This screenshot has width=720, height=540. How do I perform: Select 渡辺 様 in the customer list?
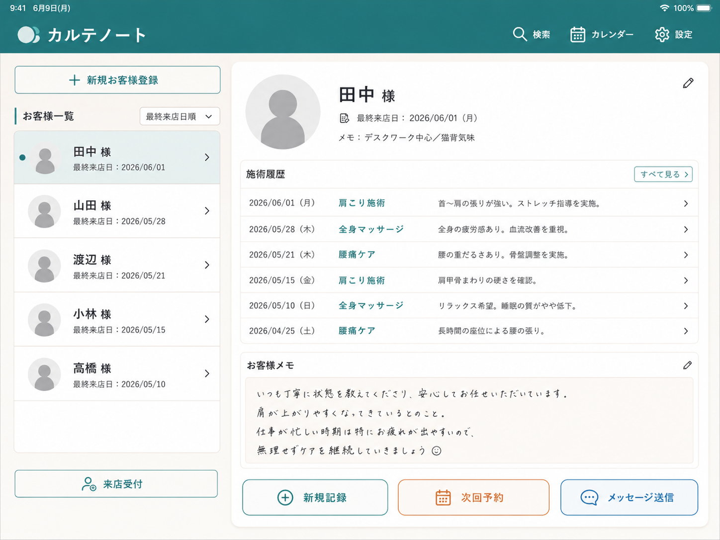[x=117, y=266]
